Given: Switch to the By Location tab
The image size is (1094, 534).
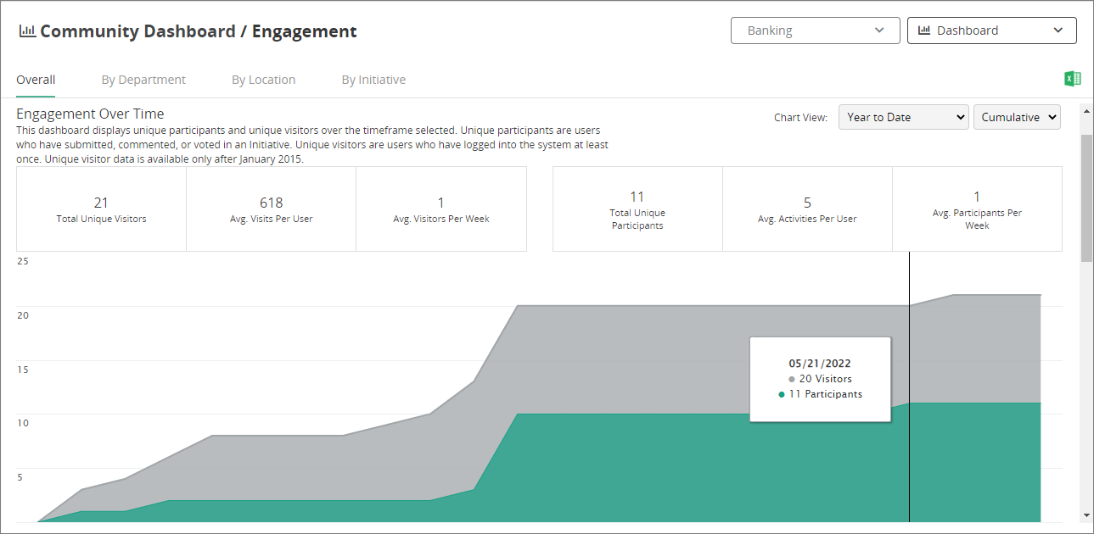Looking at the screenshot, I should (x=263, y=80).
